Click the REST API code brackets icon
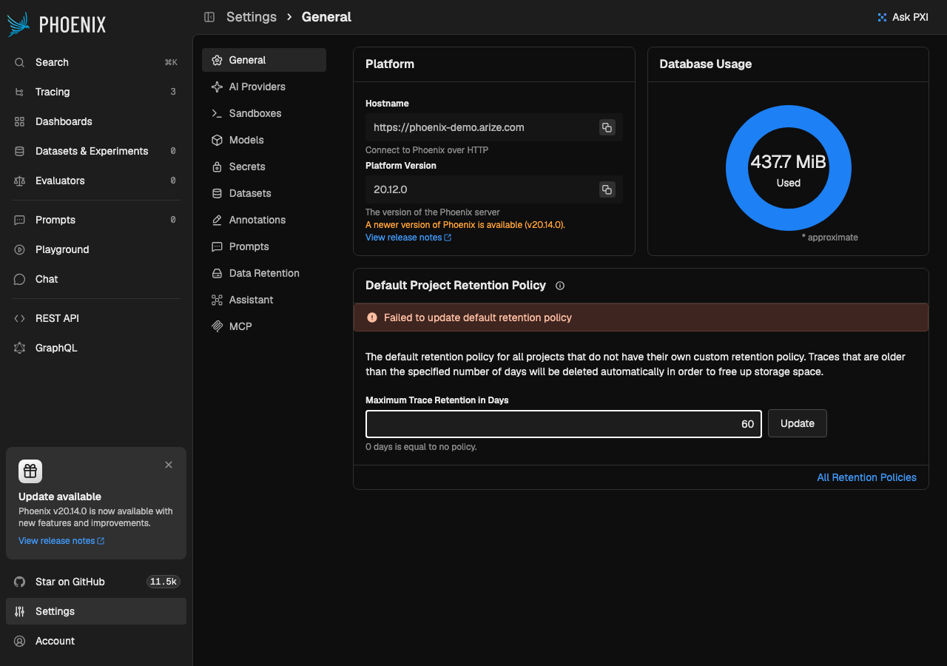This screenshot has height=666, width=947. click(x=20, y=318)
